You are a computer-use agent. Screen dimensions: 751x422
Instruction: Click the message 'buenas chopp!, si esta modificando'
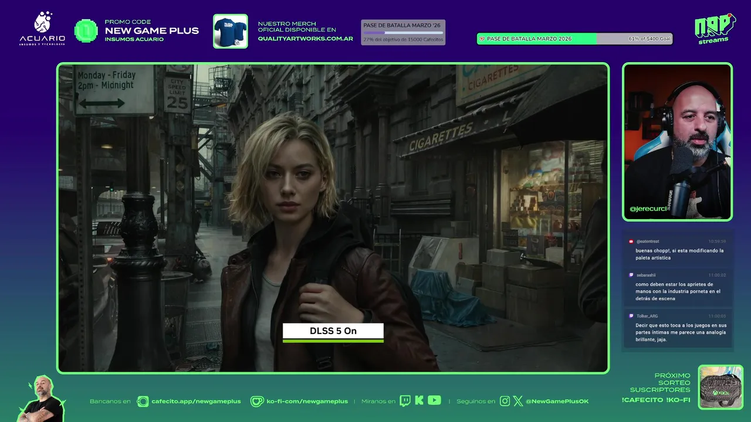point(679,254)
